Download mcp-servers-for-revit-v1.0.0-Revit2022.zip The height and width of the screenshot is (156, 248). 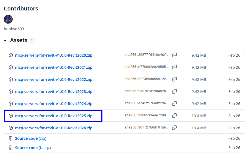tap(54, 80)
